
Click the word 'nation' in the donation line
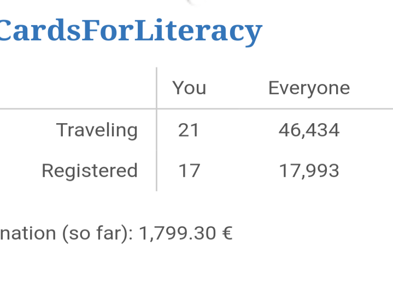[28, 233]
